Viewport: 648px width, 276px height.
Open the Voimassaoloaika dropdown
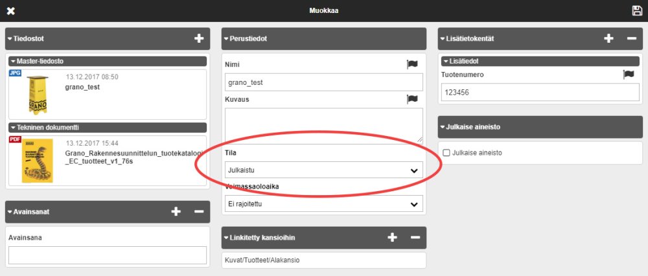(x=323, y=204)
